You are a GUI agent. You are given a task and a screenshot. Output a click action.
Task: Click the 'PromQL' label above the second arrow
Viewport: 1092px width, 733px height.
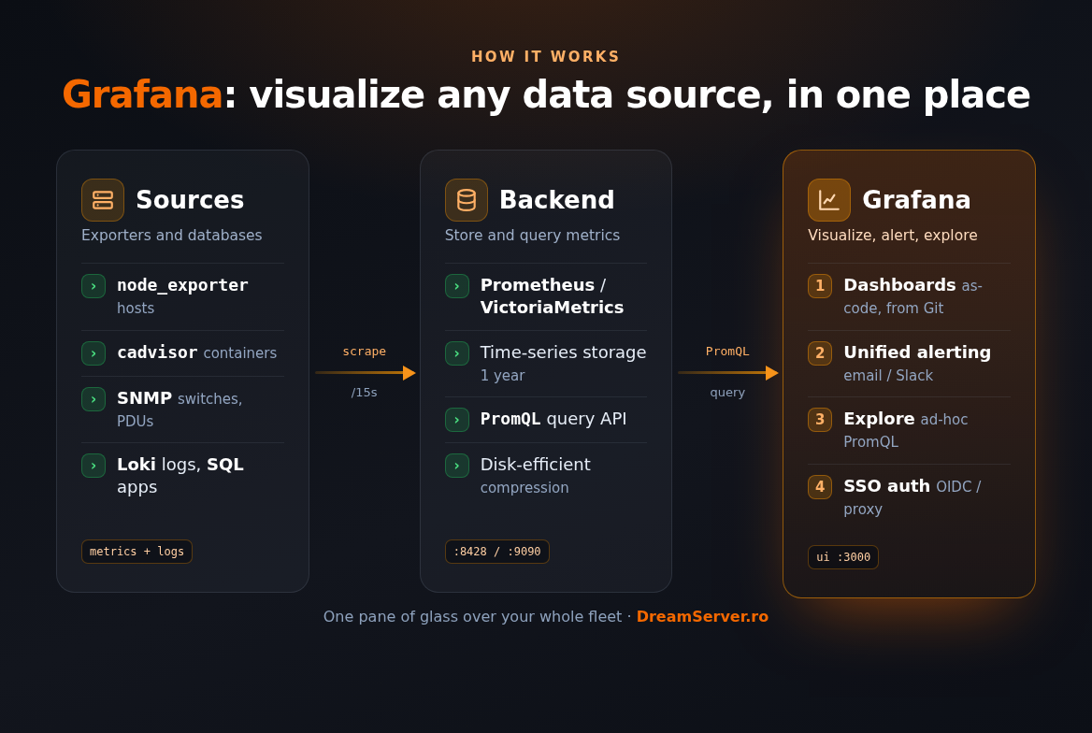coord(727,352)
